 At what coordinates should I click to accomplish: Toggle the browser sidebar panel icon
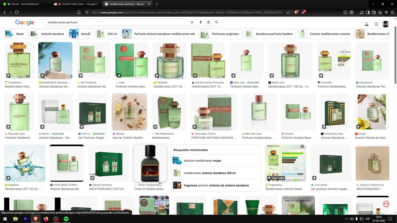click(x=368, y=12)
